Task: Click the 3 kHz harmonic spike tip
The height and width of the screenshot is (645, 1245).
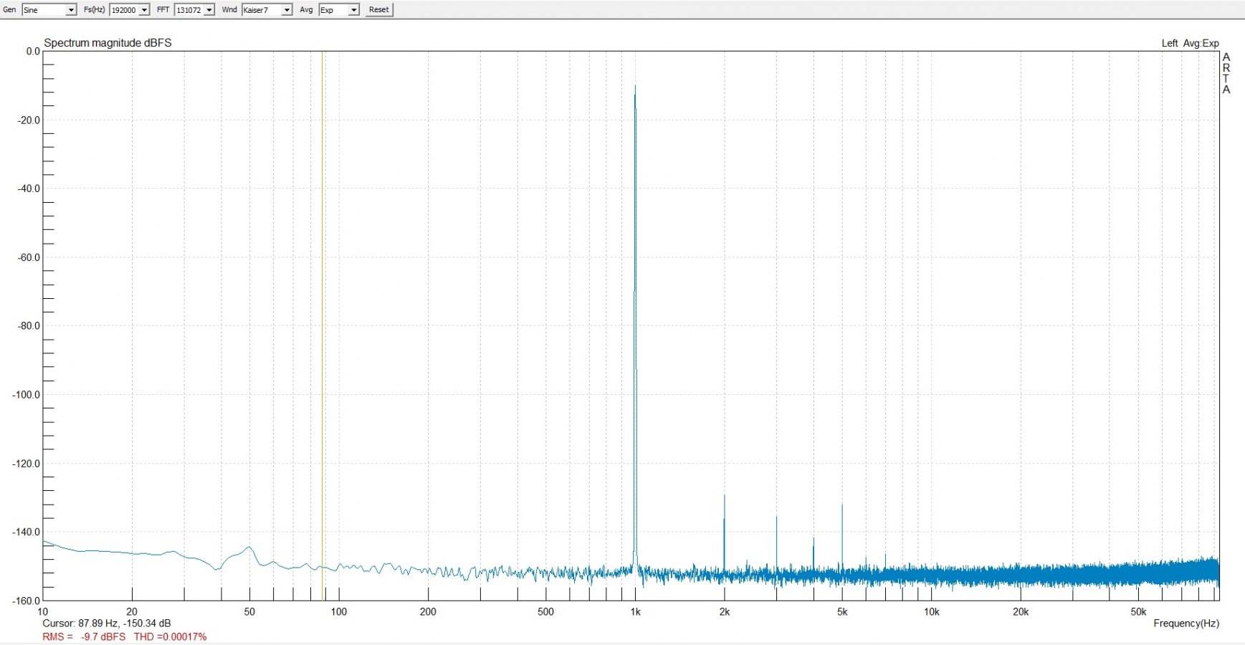Action: (x=776, y=517)
